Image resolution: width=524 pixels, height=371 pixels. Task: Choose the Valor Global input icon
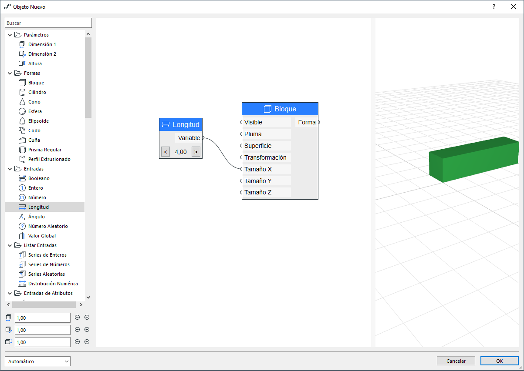[x=23, y=236]
